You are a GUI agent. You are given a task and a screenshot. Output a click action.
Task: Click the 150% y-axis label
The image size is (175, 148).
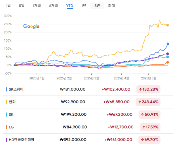coord(8,41)
